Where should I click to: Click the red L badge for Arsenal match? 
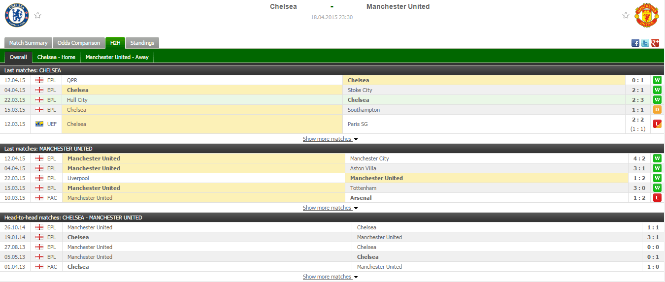657,198
